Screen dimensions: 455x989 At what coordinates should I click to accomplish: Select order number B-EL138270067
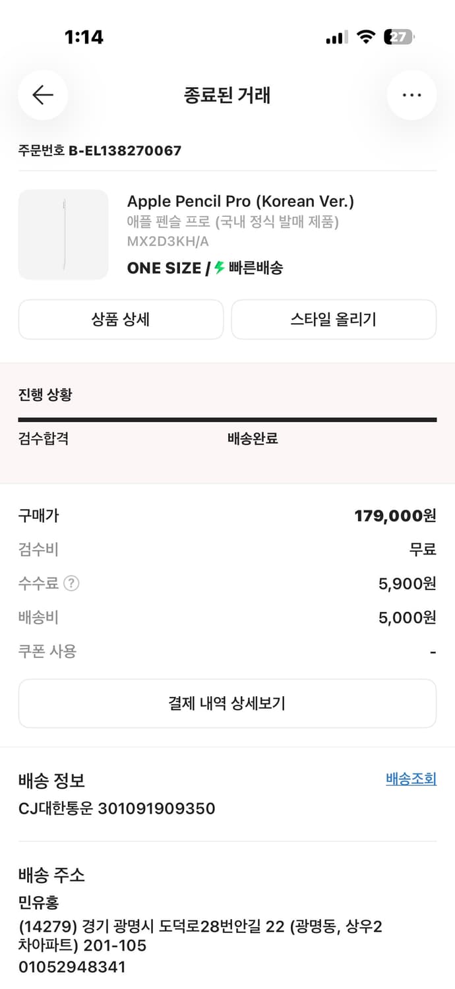click(99, 150)
